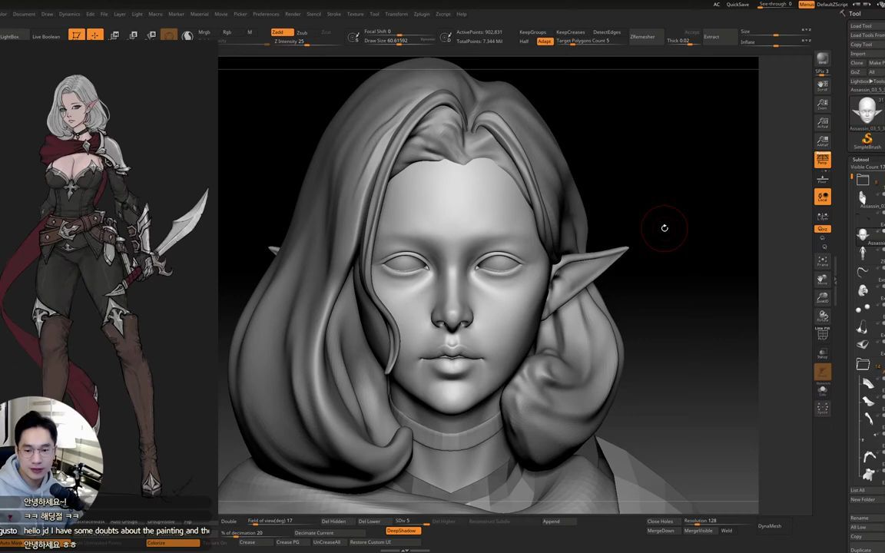Open the Stroke menu

(334, 14)
